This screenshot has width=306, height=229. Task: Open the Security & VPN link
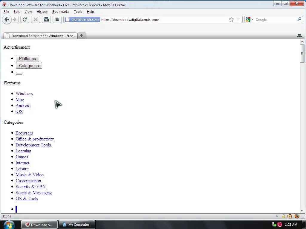(31, 187)
